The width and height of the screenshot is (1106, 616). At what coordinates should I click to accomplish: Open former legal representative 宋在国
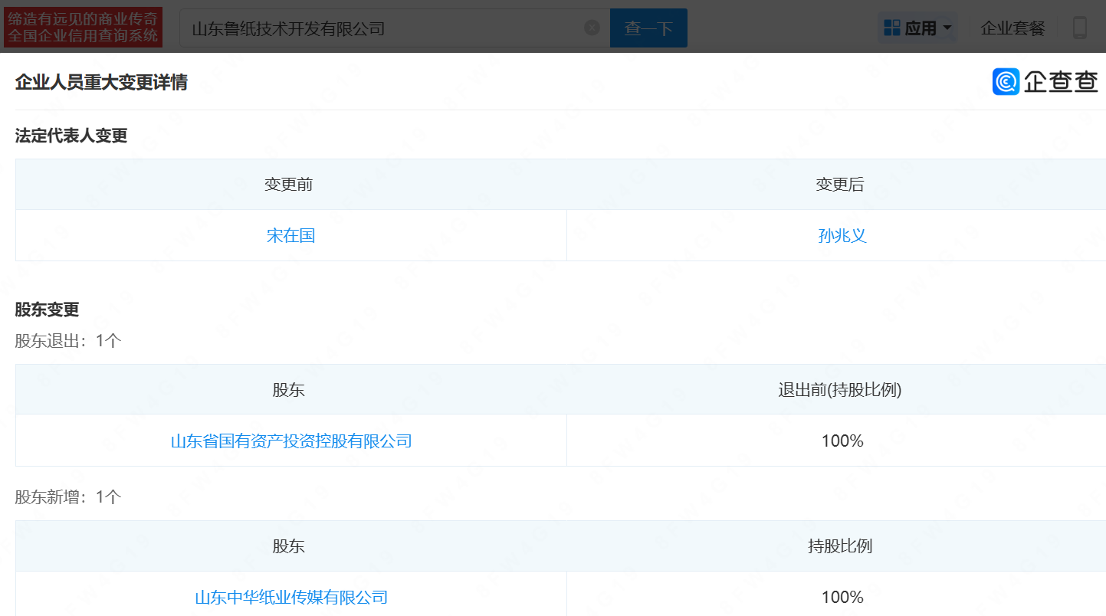(x=290, y=235)
